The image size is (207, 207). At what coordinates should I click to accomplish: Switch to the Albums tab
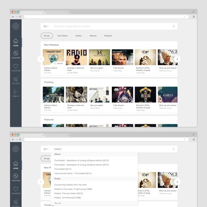click(x=93, y=36)
